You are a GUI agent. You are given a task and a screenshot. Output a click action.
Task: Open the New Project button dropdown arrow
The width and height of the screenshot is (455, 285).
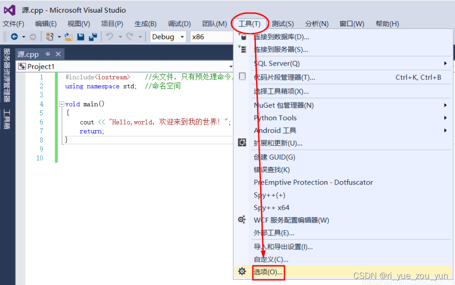point(59,37)
